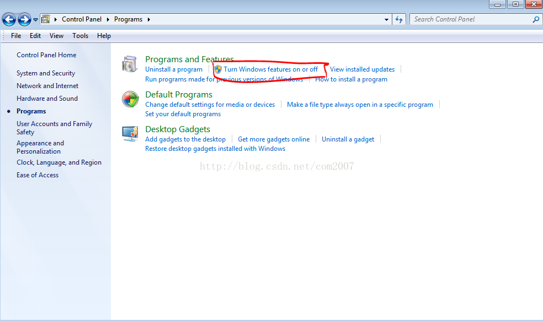This screenshot has width=543, height=321.
Task: Make a file type always open in program
Action: [x=360, y=105]
